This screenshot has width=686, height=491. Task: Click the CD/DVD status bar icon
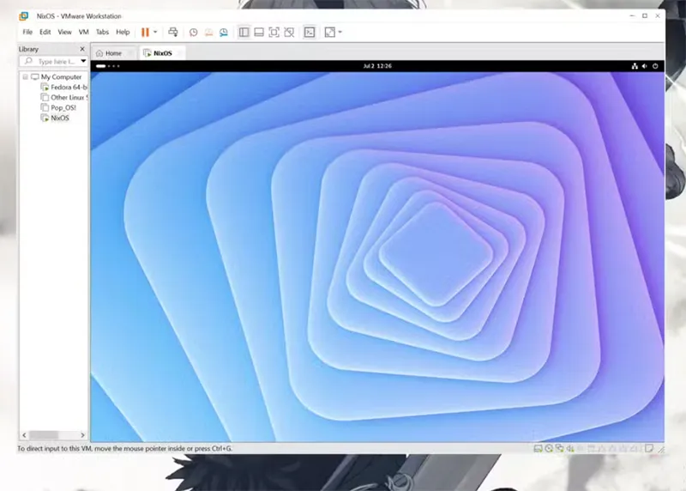point(549,449)
